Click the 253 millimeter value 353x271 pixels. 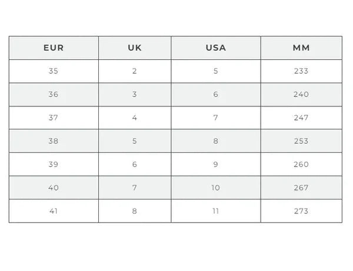[301, 141]
